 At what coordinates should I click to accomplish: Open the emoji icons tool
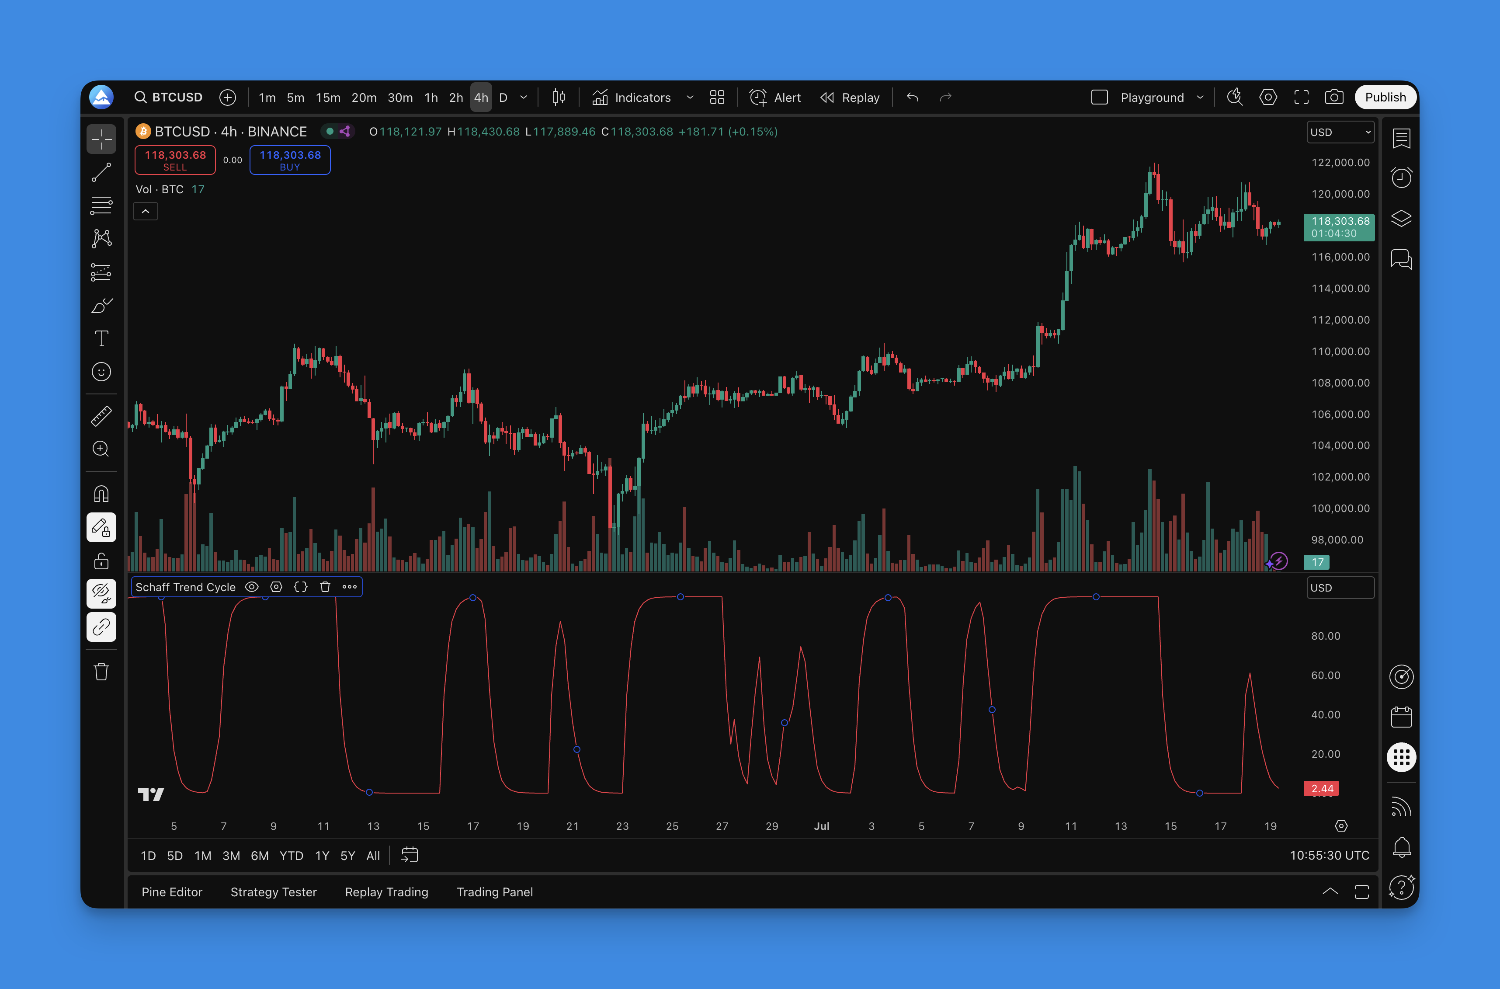[101, 372]
